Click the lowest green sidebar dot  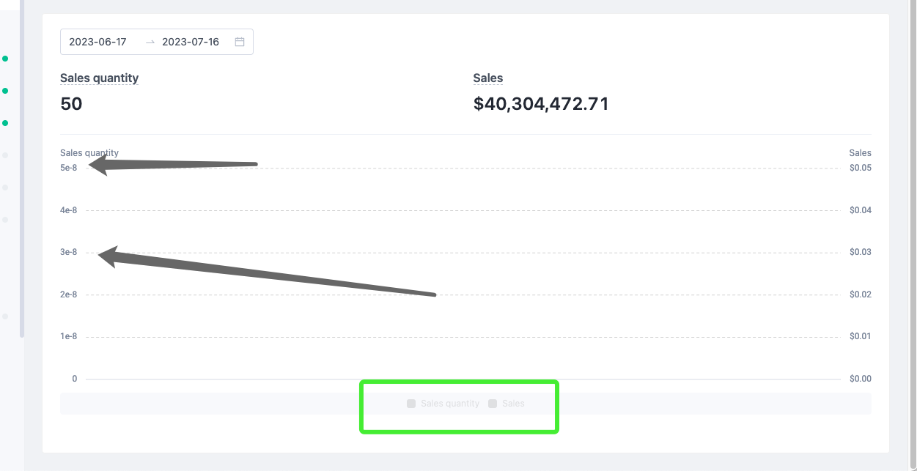coord(5,123)
